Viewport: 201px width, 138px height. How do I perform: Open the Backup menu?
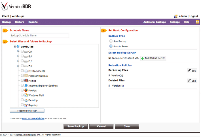[7, 22]
